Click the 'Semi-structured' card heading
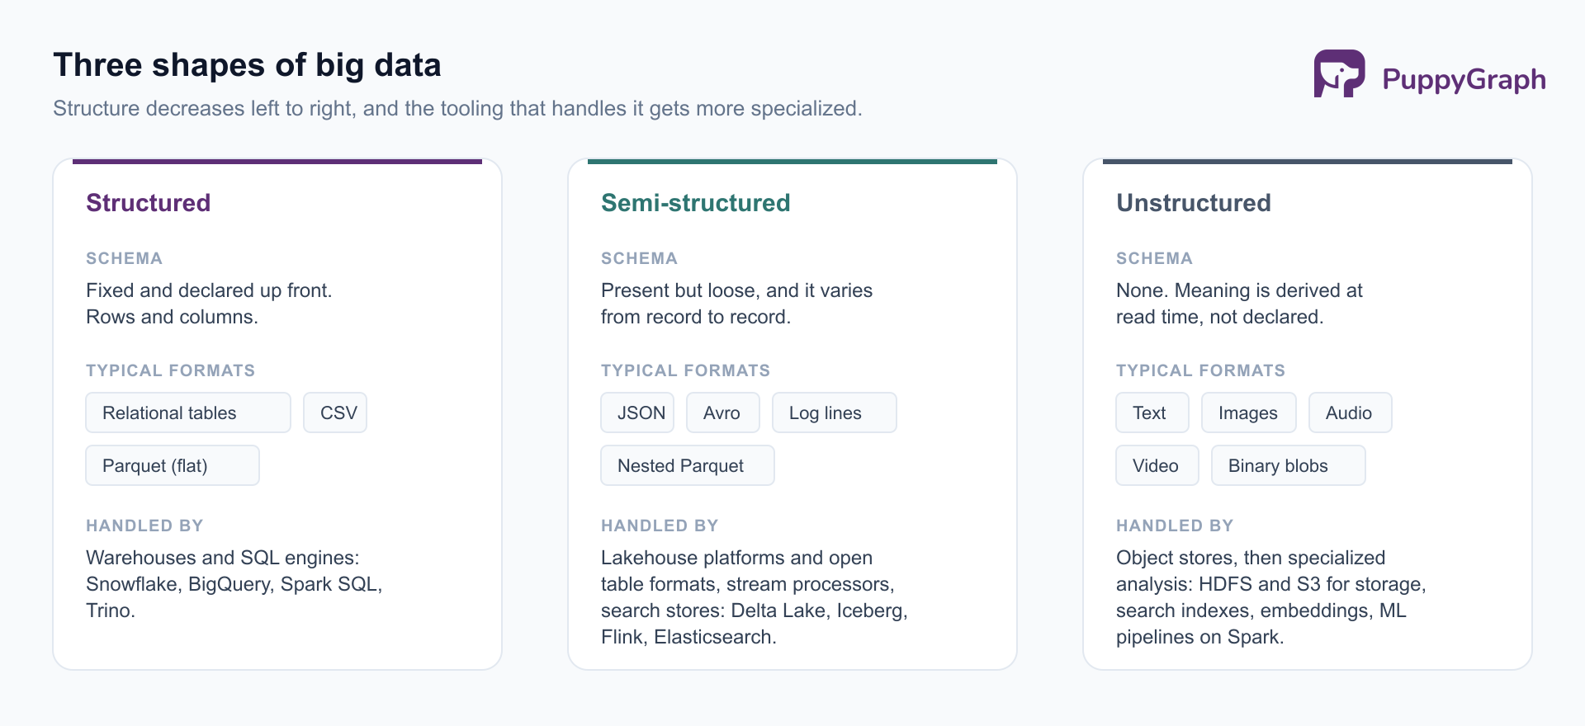This screenshot has width=1585, height=726. pyautogui.click(x=695, y=203)
